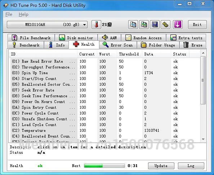Open the AAM tab

[x=109, y=37]
